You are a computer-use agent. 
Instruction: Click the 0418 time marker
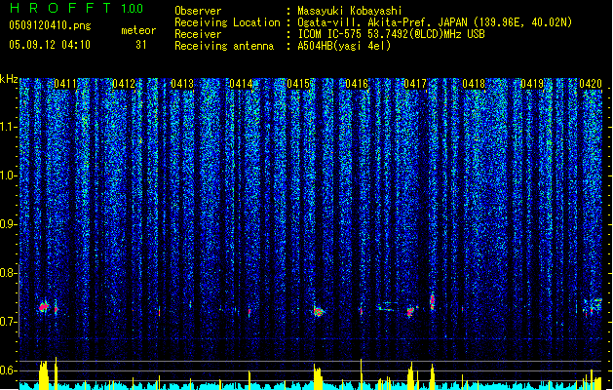click(474, 84)
